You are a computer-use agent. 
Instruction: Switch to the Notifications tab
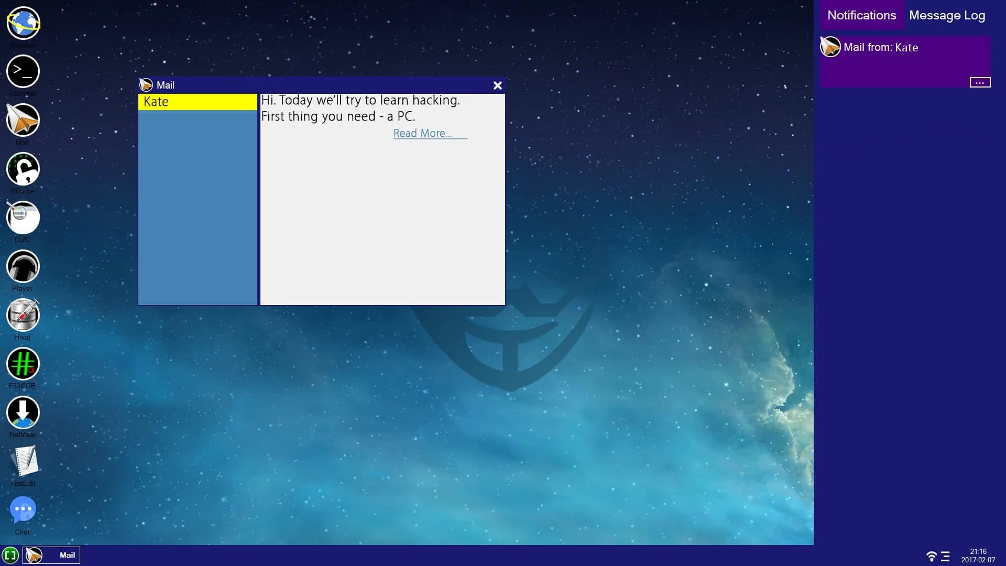(x=861, y=15)
